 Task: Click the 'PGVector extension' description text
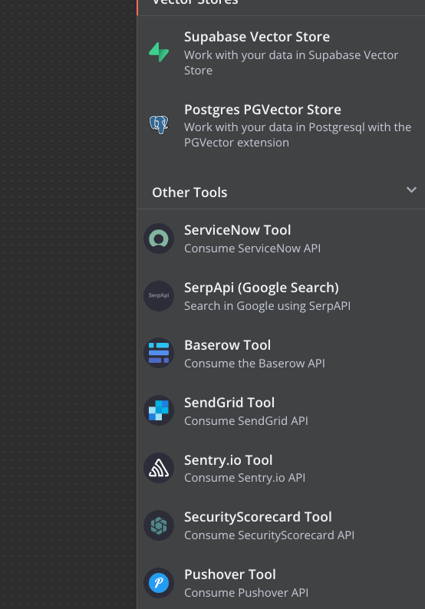[x=236, y=143]
